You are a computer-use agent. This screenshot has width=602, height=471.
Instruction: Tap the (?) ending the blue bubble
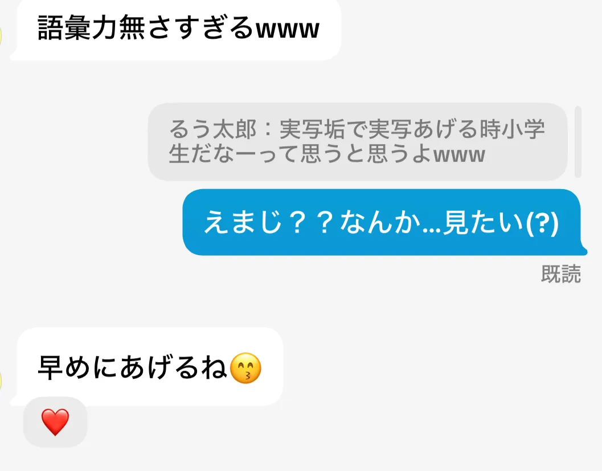point(542,223)
